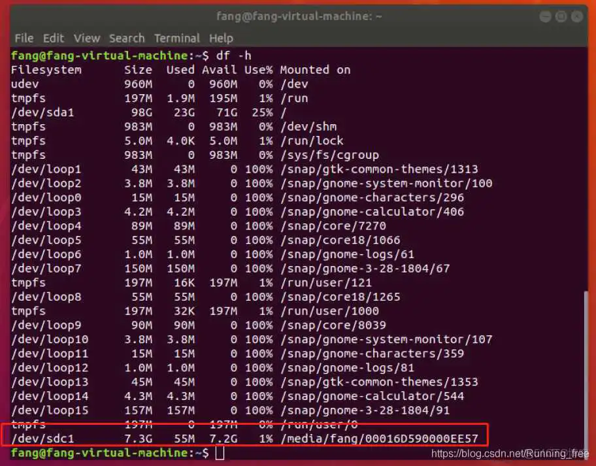Click the maximize window icon
Screen dimensions: 596x466
coord(560,16)
